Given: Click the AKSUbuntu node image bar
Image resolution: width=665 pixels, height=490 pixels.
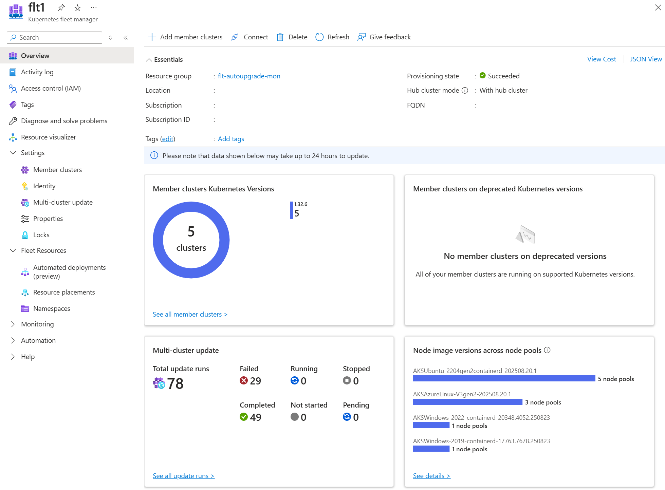Looking at the screenshot, I should tap(504, 378).
